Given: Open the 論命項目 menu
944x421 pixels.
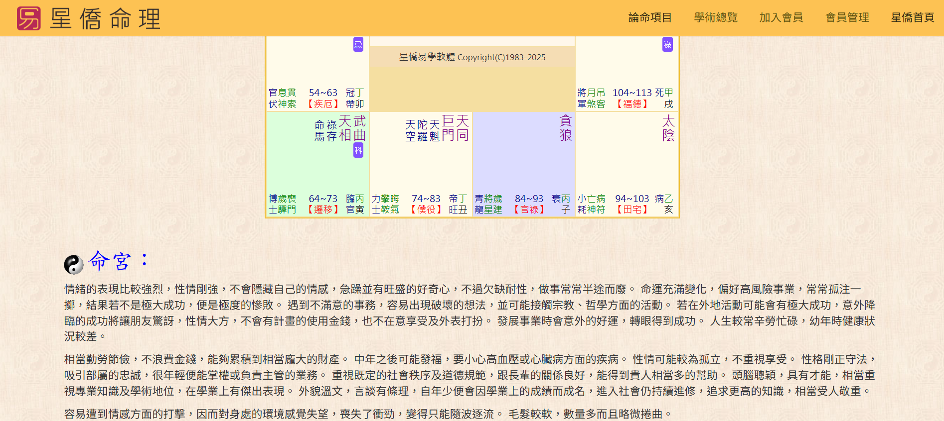Looking at the screenshot, I should pyautogui.click(x=650, y=17).
